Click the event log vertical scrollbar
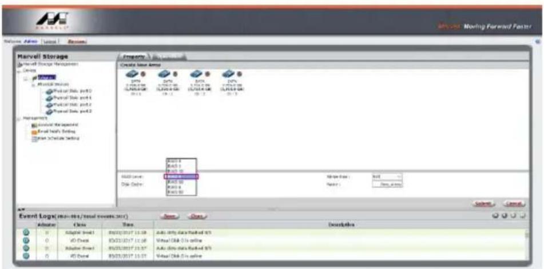The height and width of the screenshot is (269, 544). pos(527,244)
